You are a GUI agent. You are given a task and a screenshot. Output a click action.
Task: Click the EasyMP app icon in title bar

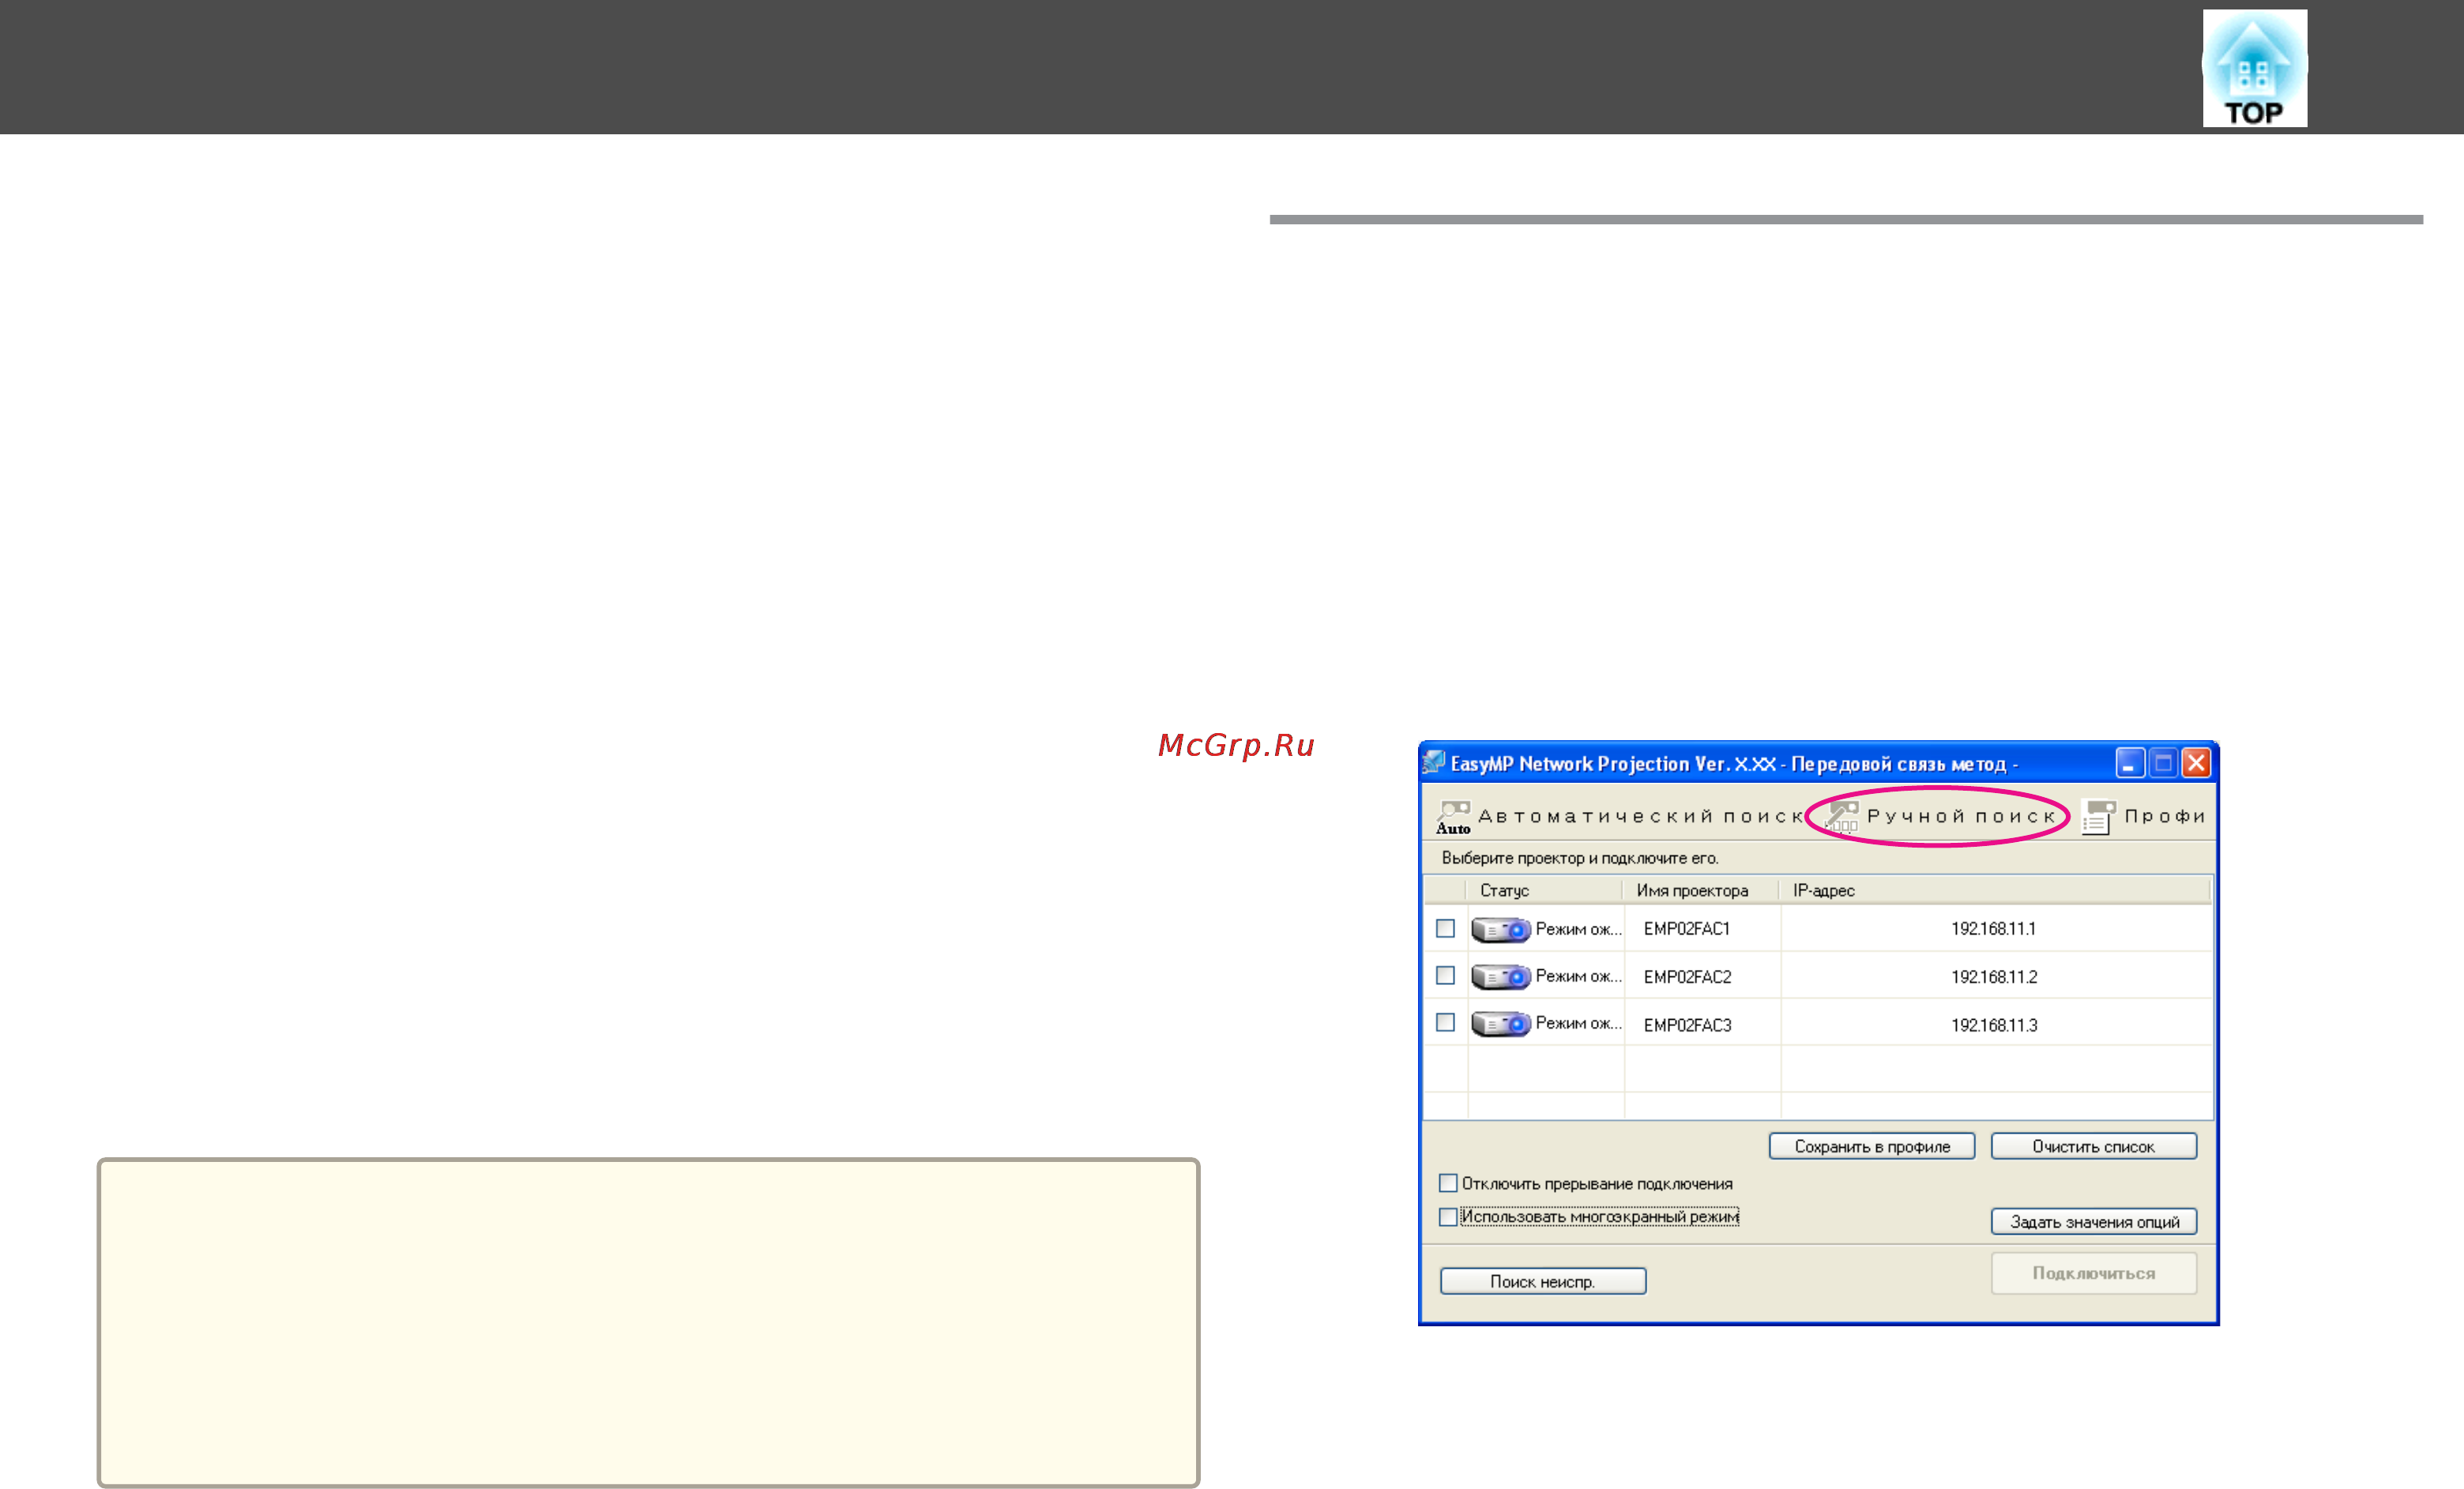pyautogui.click(x=1434, y=762)
